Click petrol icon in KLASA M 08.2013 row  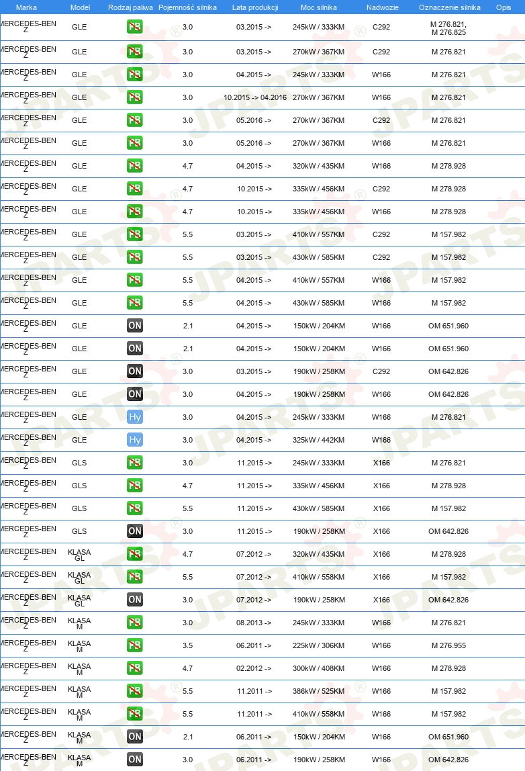135,623
